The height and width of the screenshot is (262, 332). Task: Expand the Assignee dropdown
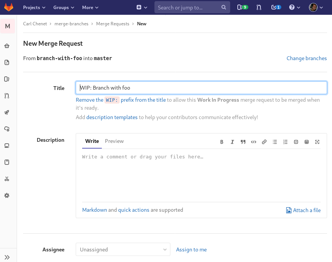pos(123,250)
